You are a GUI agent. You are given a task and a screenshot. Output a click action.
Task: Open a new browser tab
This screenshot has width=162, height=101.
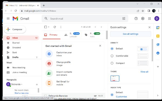44,5
